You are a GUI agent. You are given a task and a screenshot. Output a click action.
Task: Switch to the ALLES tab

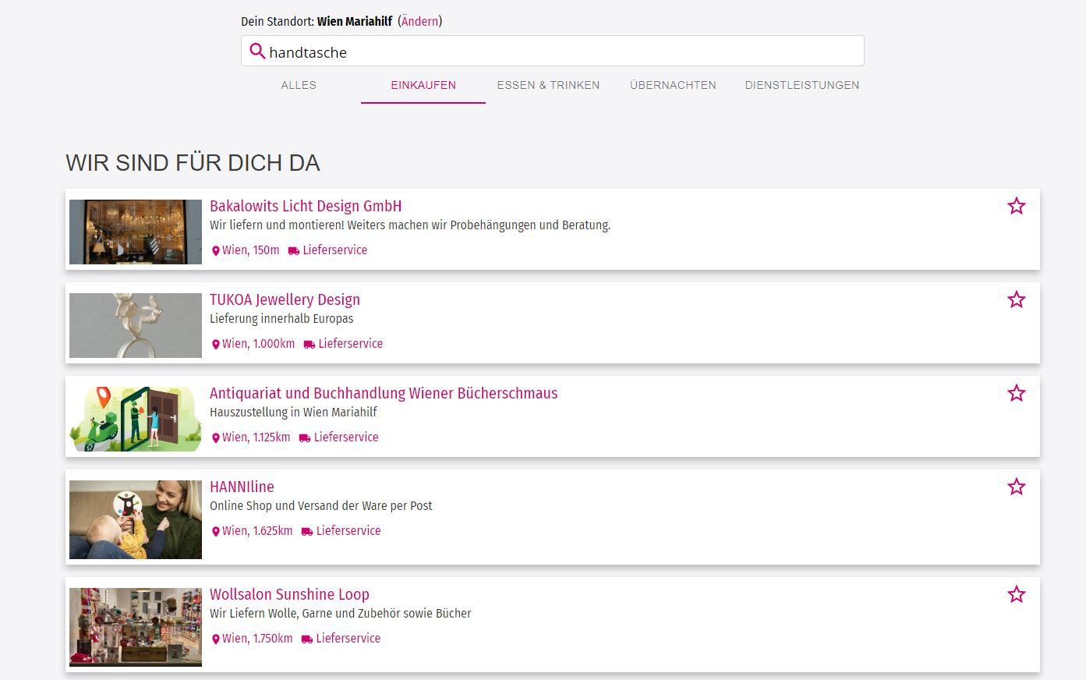point(299,85)
